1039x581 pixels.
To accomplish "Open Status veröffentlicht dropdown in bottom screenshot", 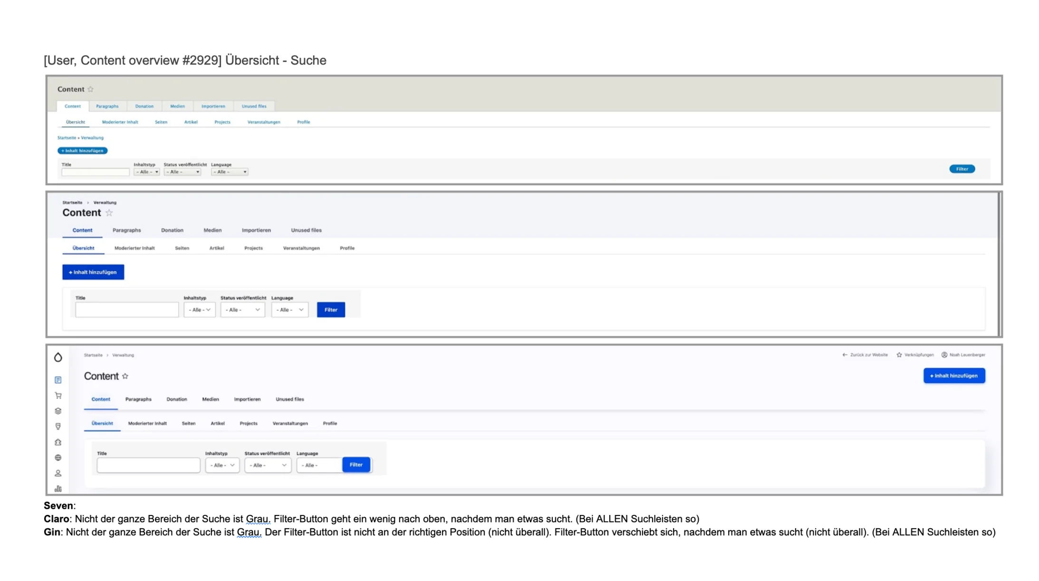I will 268,465.
